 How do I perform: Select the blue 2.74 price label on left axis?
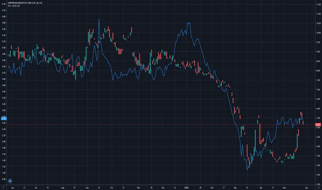click(4, 118)
